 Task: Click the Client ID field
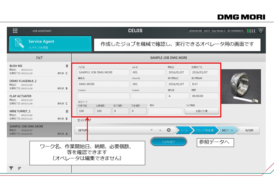tap(148, 84)
